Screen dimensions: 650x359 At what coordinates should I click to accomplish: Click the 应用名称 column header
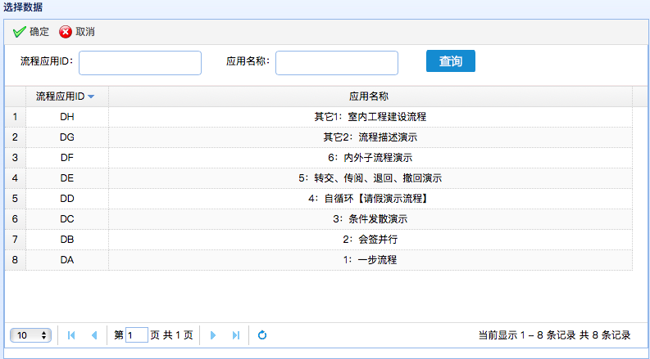coord(370,96)
